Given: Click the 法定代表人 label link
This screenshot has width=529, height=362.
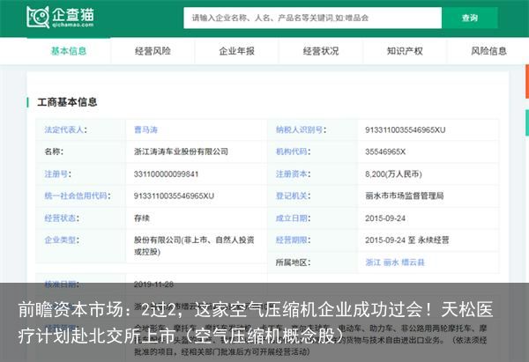Looking at the screenshot, I should point(65,129).
